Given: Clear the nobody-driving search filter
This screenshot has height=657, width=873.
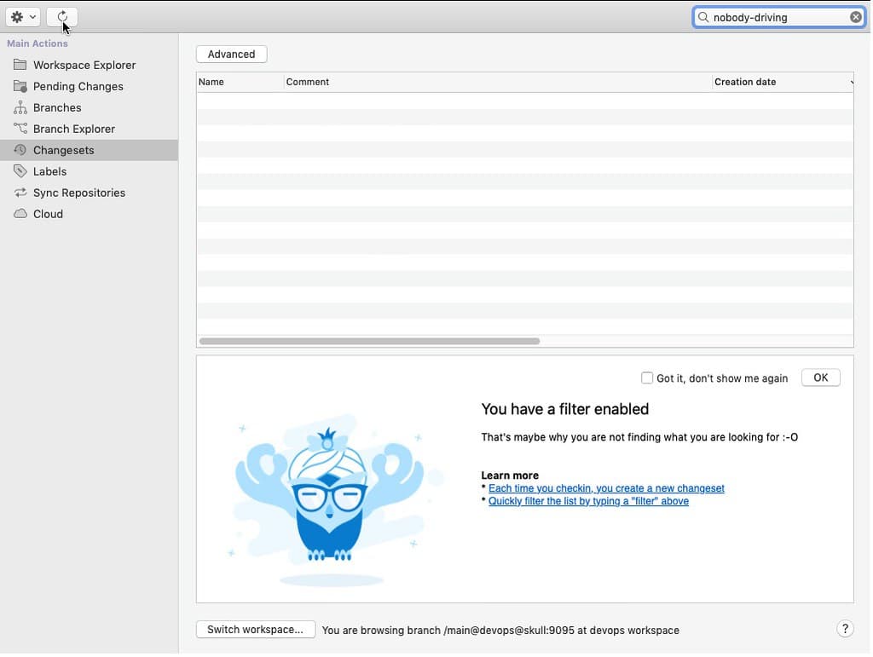Looking at the screenshot, I should [855, 16].
